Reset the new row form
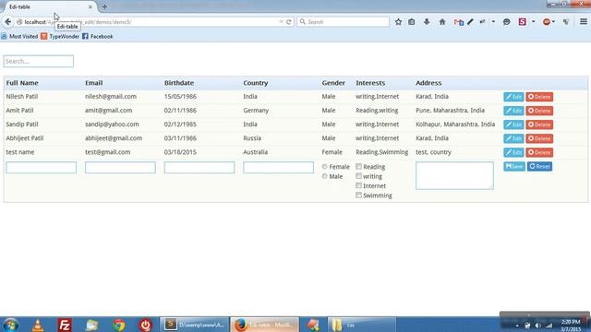 point(539,166)
